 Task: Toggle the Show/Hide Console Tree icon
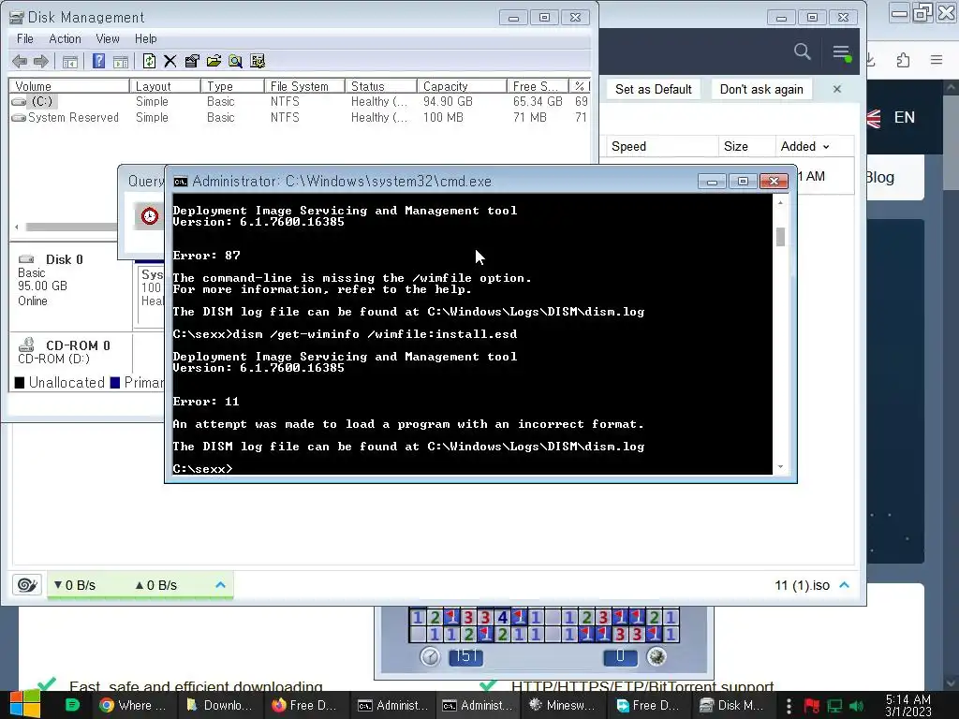coord(69,61)
